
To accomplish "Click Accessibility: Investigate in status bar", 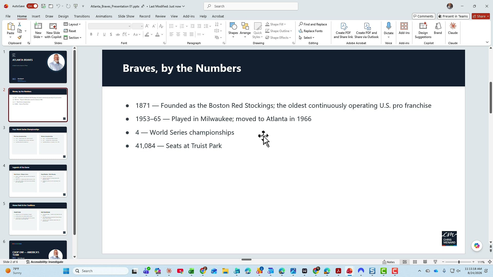I will click(45, 262).
